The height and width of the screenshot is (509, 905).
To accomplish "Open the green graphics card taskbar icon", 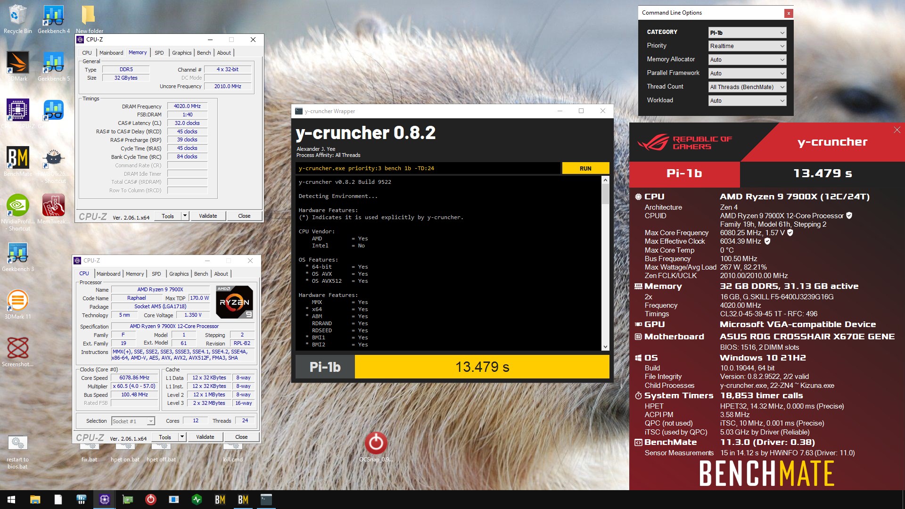I will (x=127, y=500).
